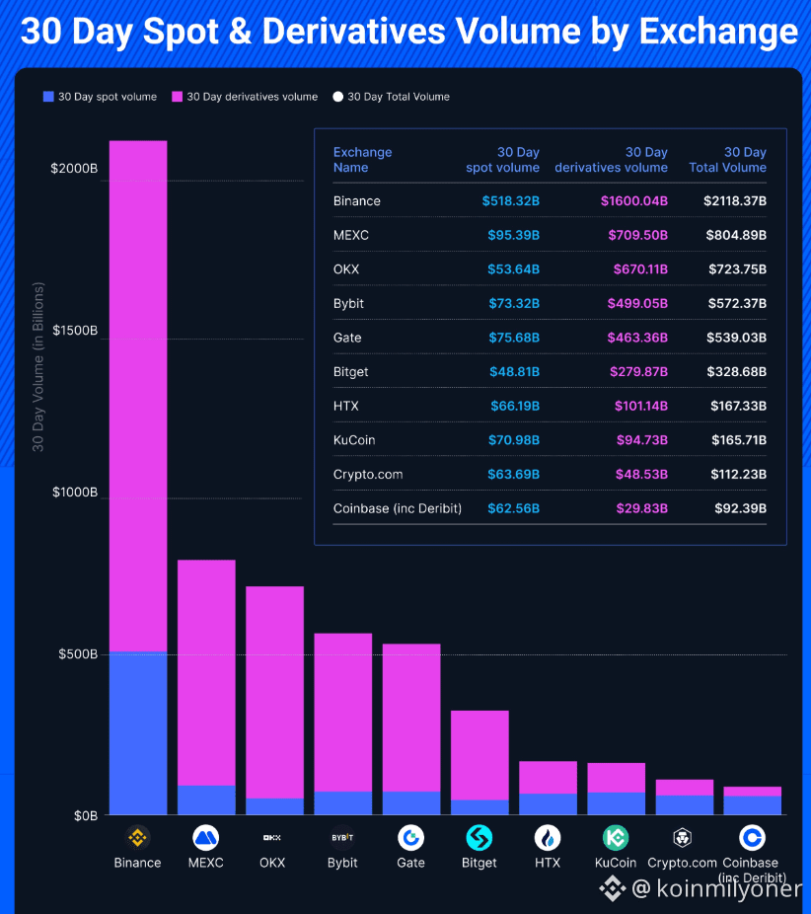This screenshot has width=811, height=914.
Task: Click Bitget in the table's name column
Action: 350,372
